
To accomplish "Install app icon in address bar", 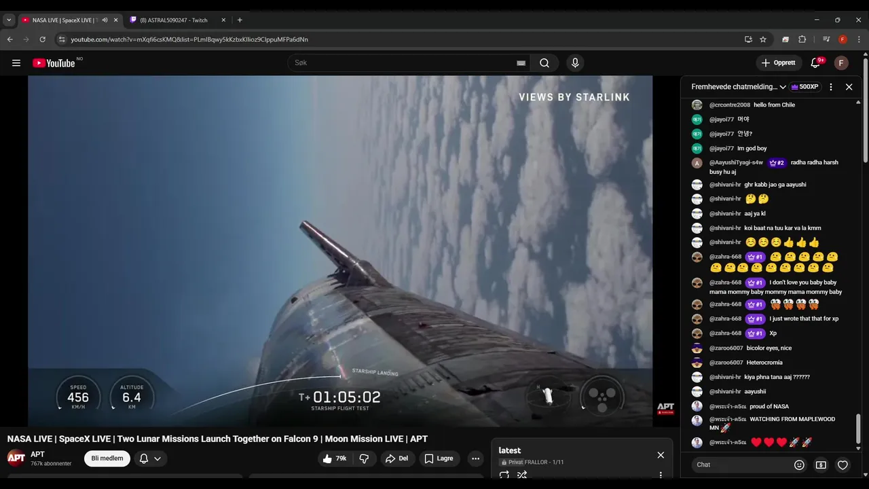I will pyautogui.click(x=748, y=39).
